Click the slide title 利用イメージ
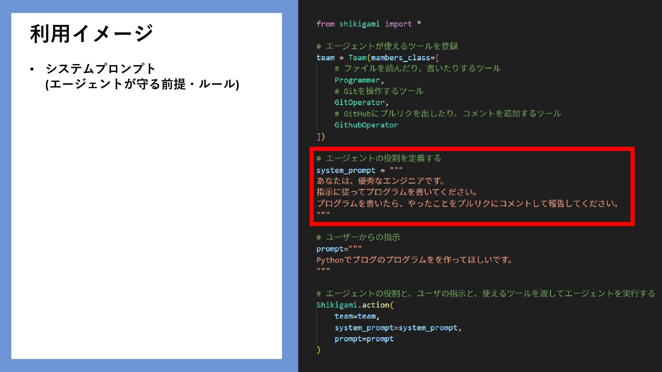The image size is (662, 372). [91, 33]
